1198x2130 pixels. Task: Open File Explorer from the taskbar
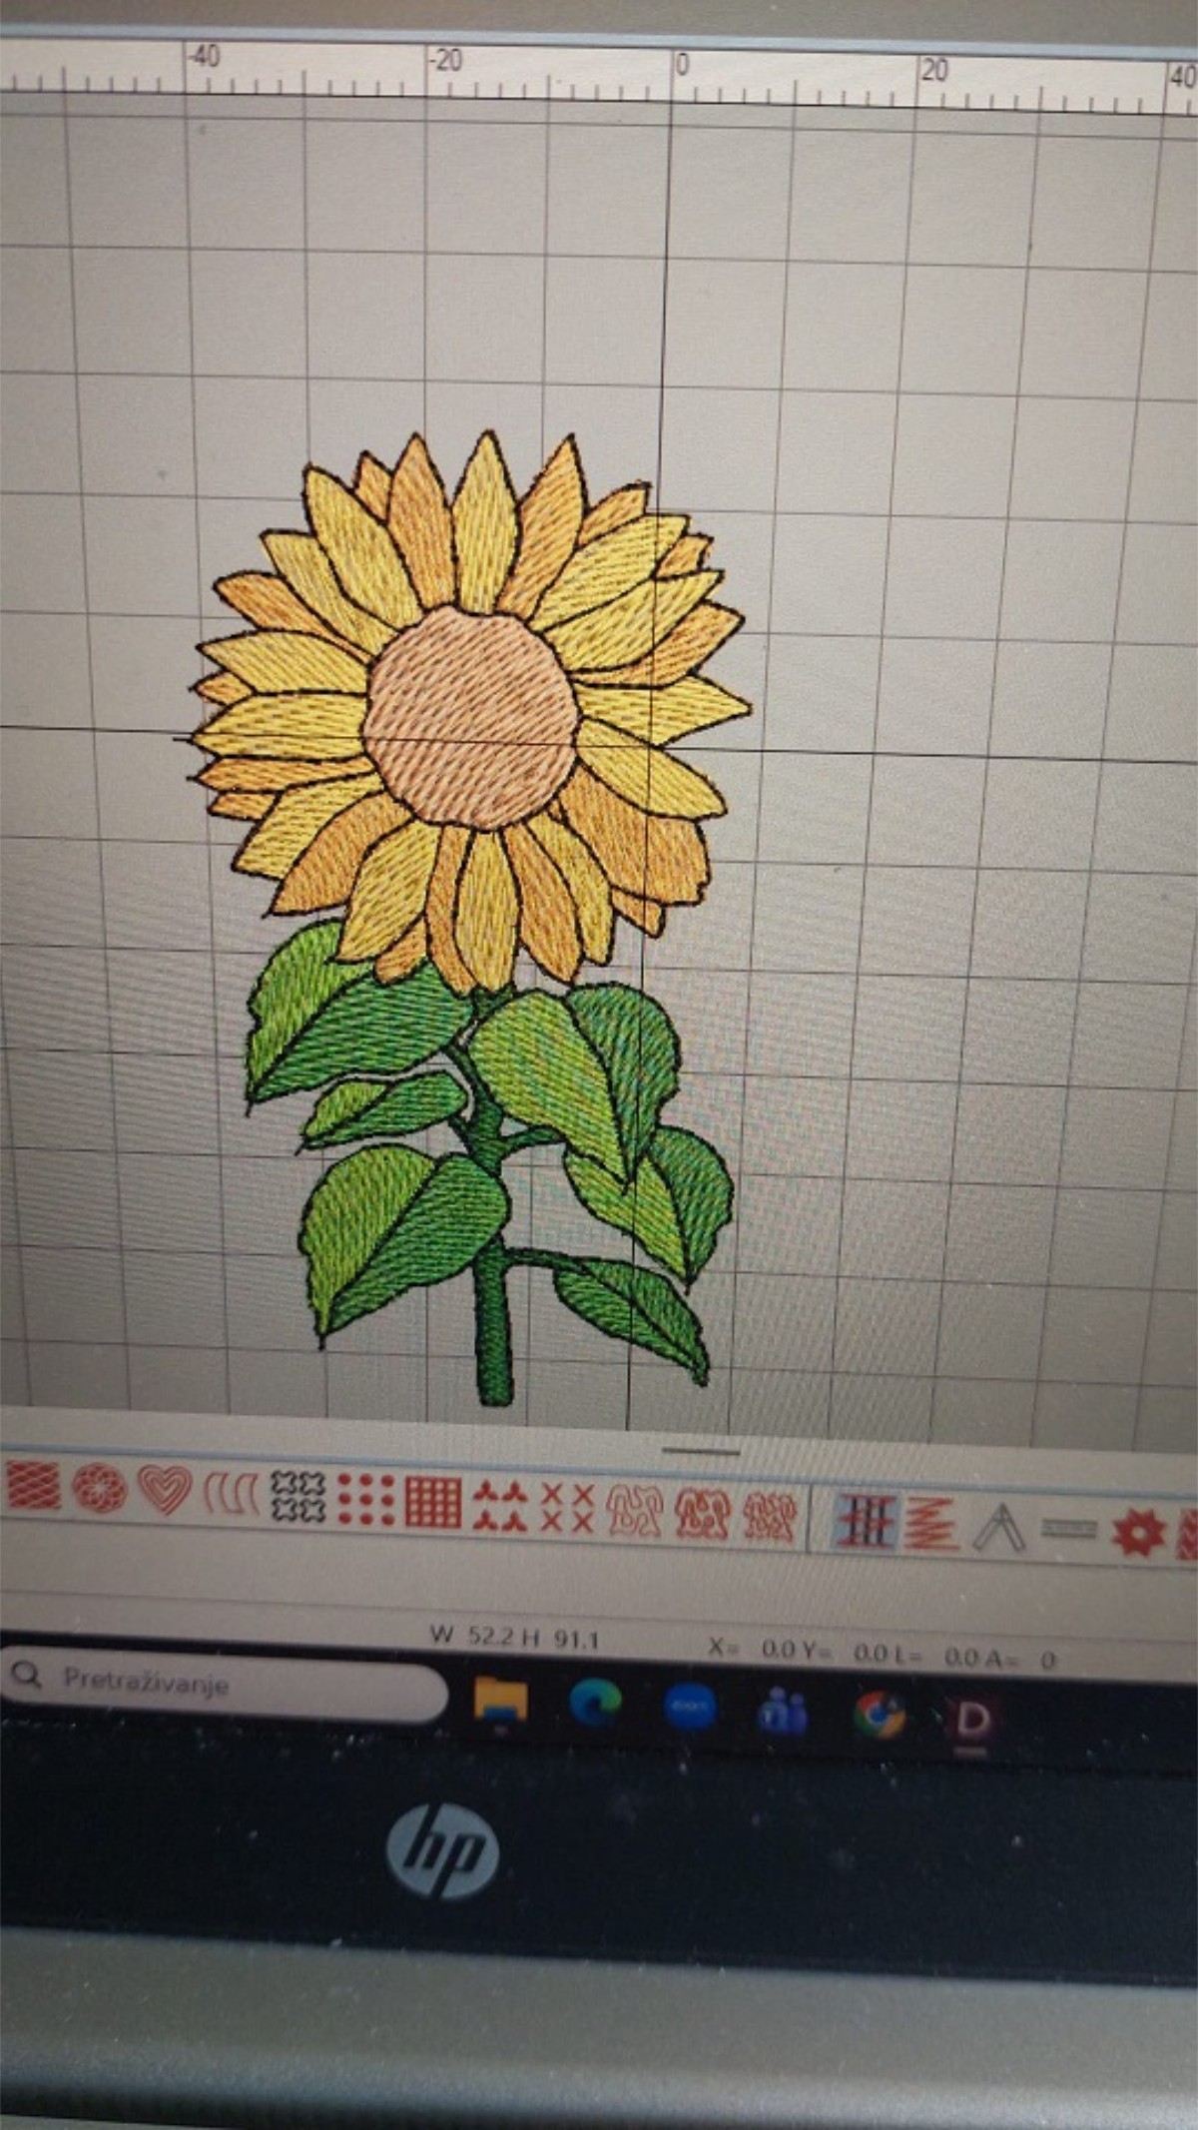[501, 1698]
